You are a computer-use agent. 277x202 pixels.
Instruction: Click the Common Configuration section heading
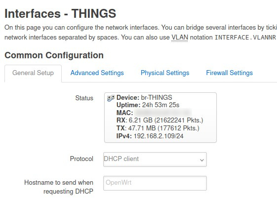click(x=54, y=55)
